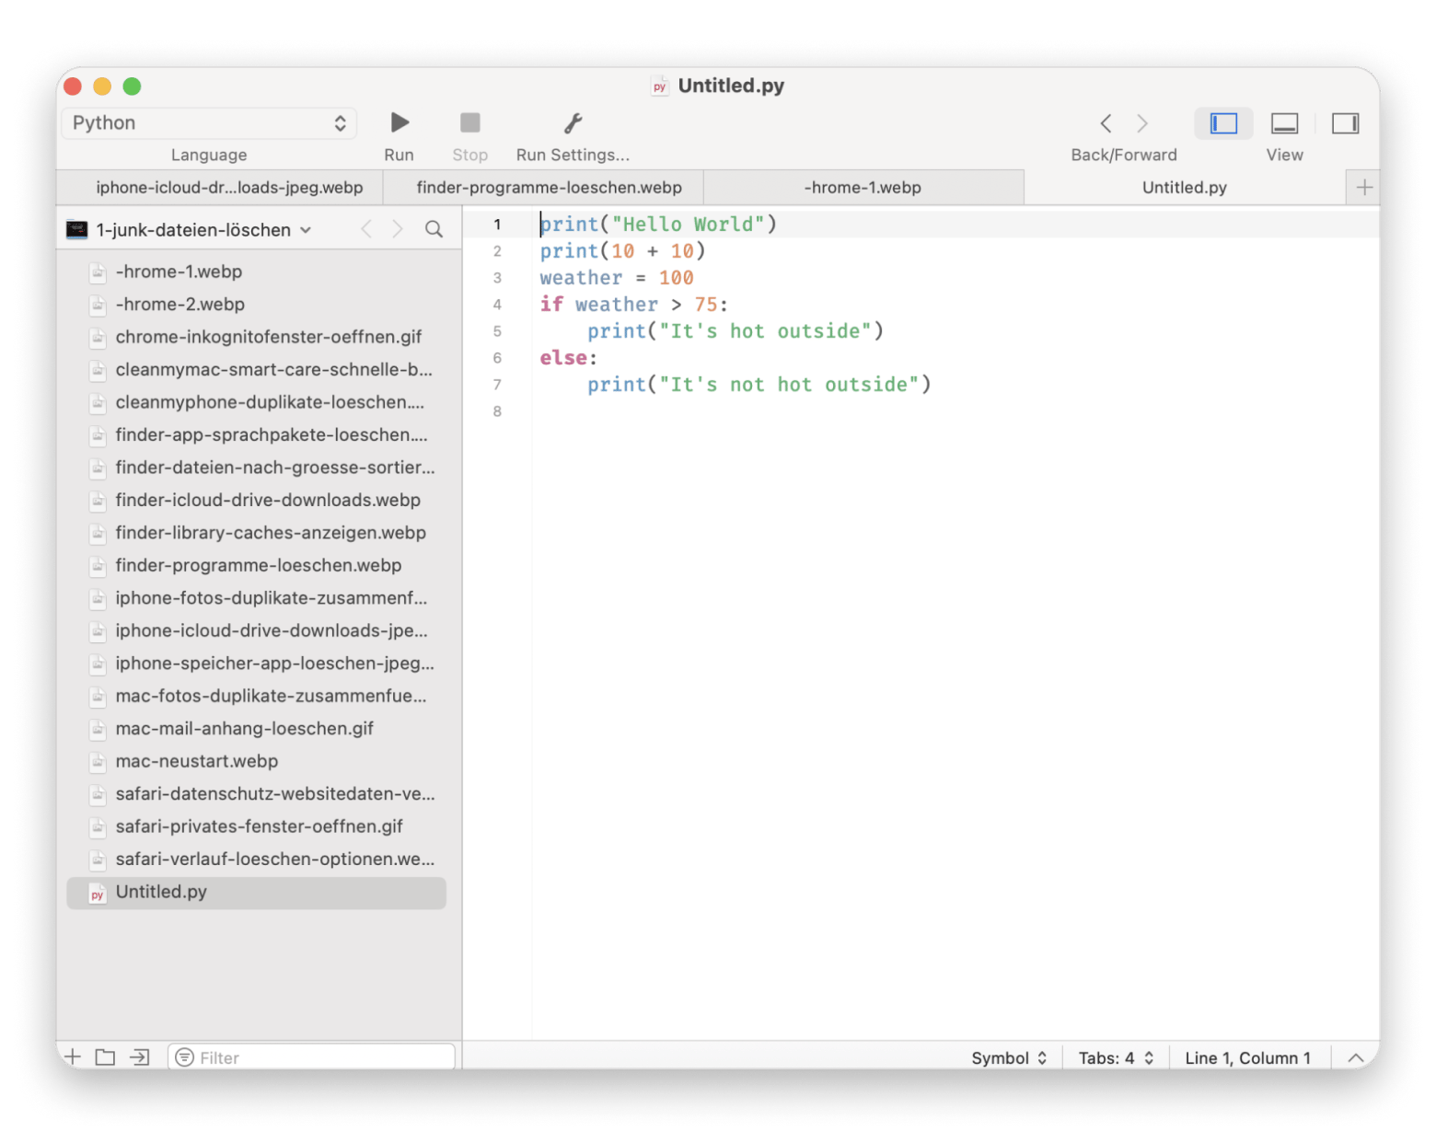
Task: Click the file icon beside -hrome-2.webp
Action: click(97, 305)
